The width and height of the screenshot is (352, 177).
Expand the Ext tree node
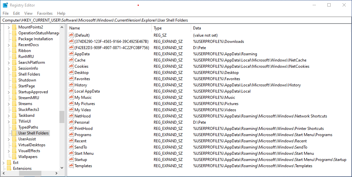click(4, 163)
